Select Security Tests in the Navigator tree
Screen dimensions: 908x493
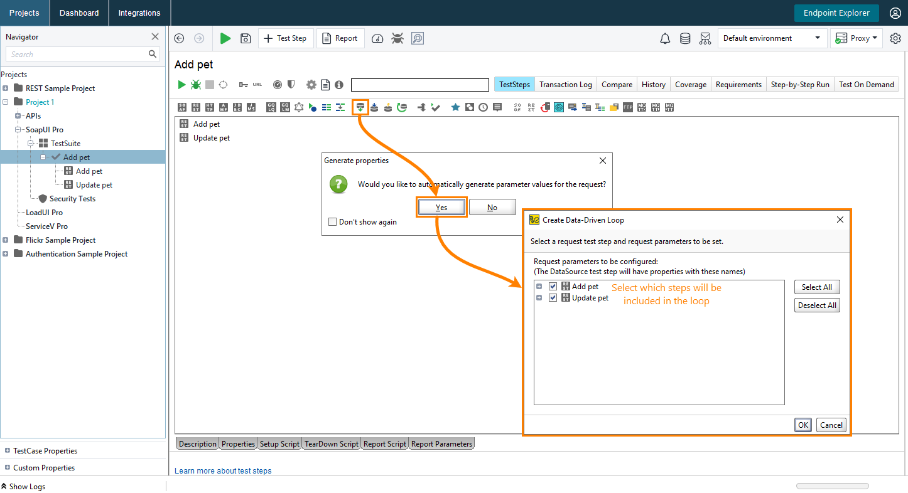[73, 199]
